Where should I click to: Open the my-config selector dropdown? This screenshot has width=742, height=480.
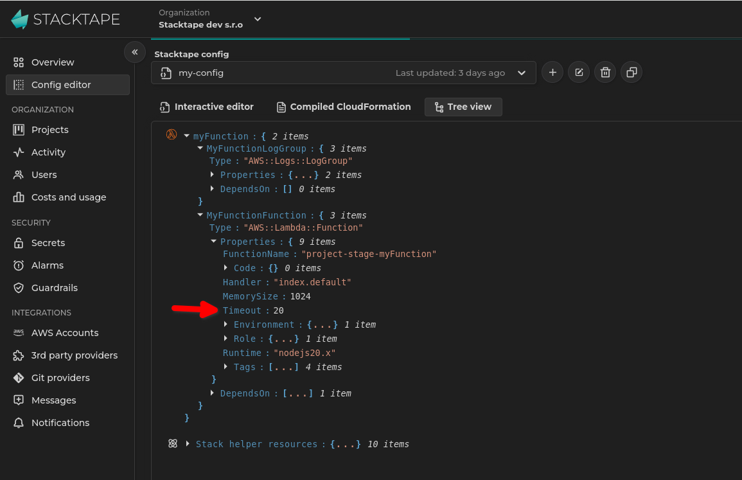(x=344, y=73)
